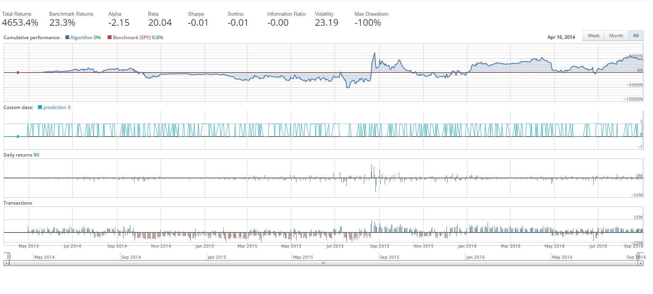Screen dimensions: 653x294
Task: Select the Month range button
Action: pyautogui.click(x=616, y=36)
